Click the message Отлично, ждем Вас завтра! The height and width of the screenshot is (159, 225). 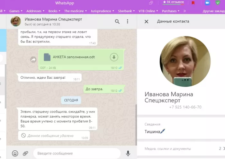point(50,77)
